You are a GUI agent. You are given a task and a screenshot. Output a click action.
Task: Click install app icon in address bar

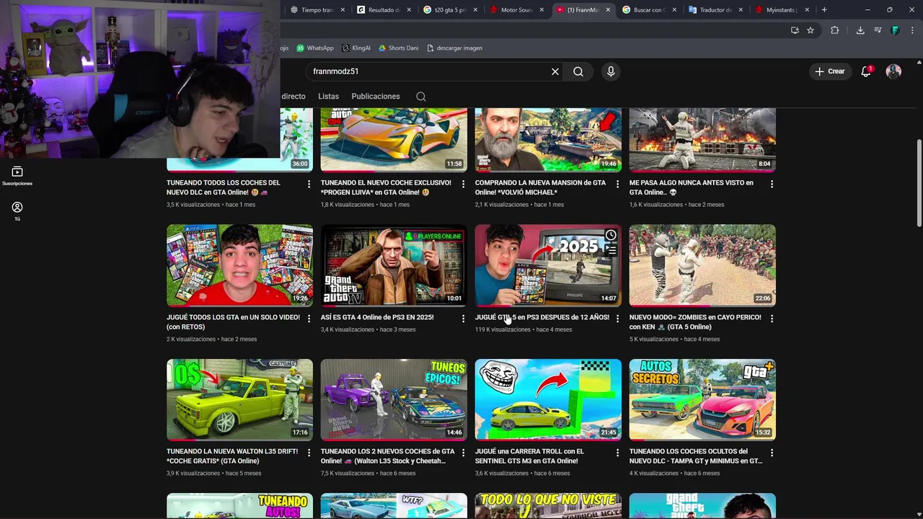pyautogui.click(x=795, y=30)
